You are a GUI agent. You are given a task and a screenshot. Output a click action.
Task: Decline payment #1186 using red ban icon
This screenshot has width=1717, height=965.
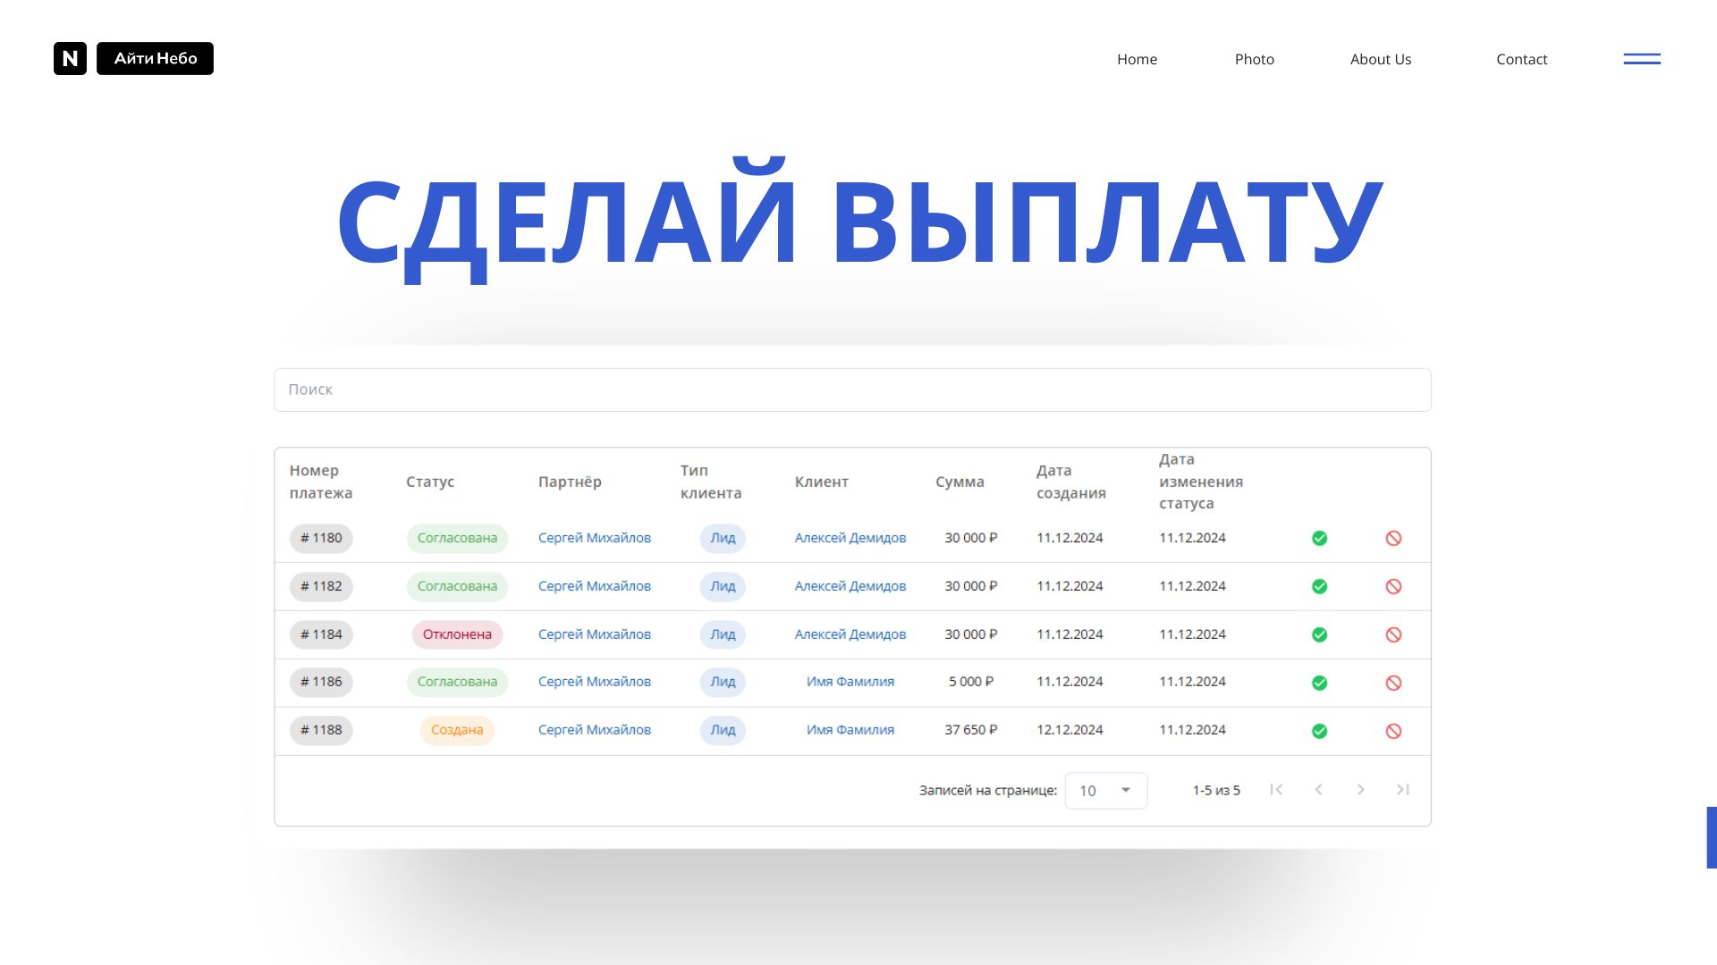point(1393,683)
